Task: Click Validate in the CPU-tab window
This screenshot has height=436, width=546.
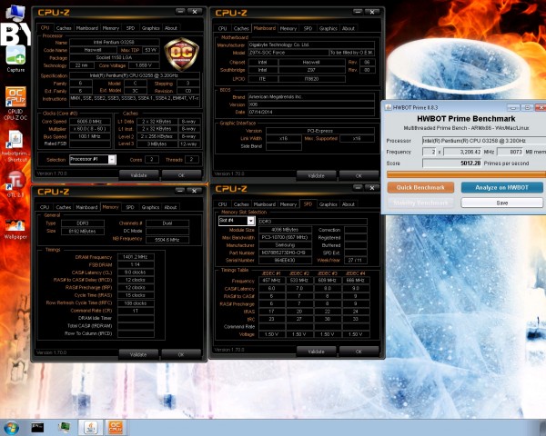Action: click(x=138, y=175)
